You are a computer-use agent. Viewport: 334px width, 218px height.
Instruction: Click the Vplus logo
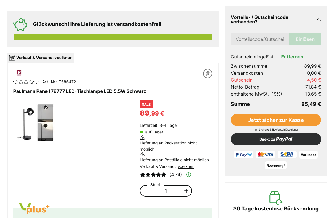coord(34,208)
